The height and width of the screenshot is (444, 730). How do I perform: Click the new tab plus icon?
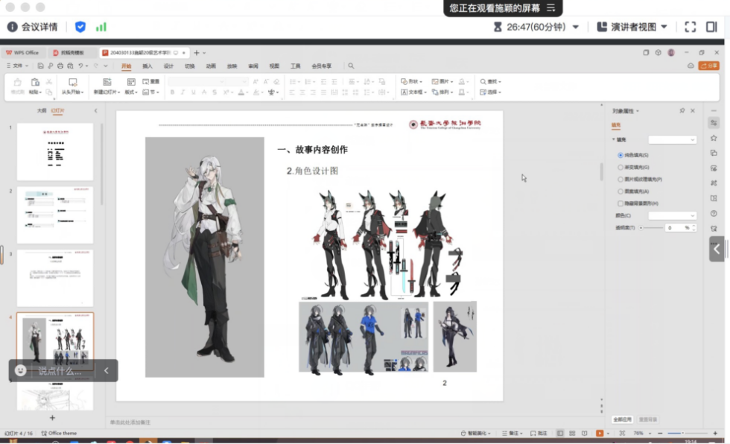[197, 53]
